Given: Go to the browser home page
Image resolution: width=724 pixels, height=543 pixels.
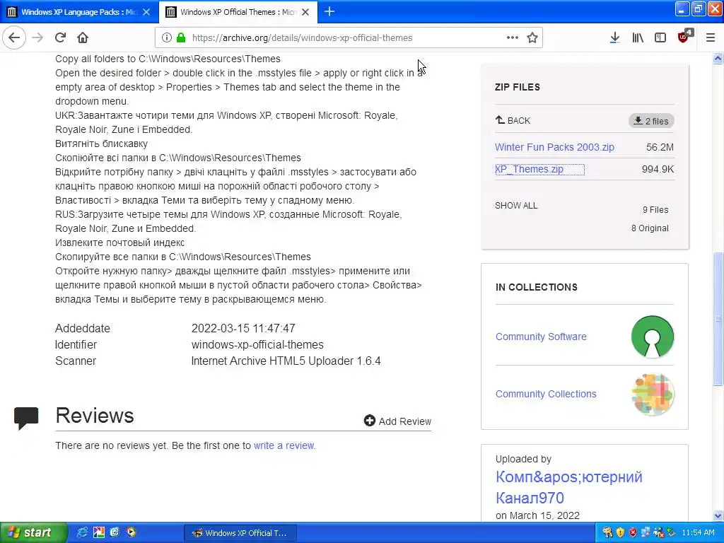Looking at the screenshot, I should 83,37.
